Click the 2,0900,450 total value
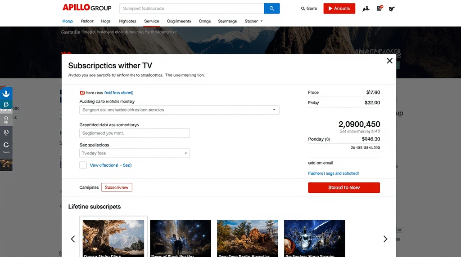This screenshot has width=461, height=257. [x=359, y=124]
